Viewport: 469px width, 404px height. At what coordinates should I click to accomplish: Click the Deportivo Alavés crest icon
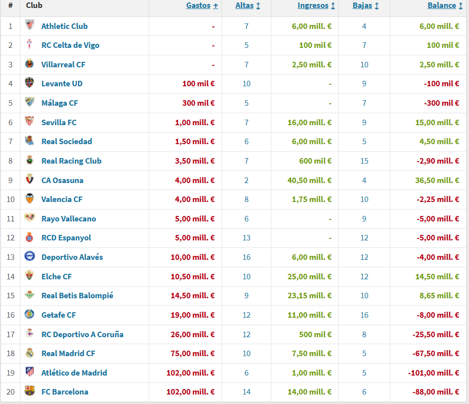29,256
